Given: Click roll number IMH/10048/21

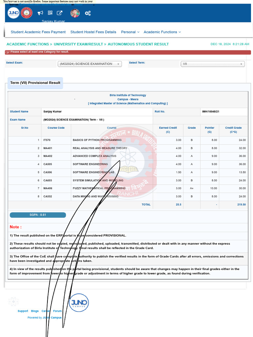Looking at the screenshot, I should point(211,112).
